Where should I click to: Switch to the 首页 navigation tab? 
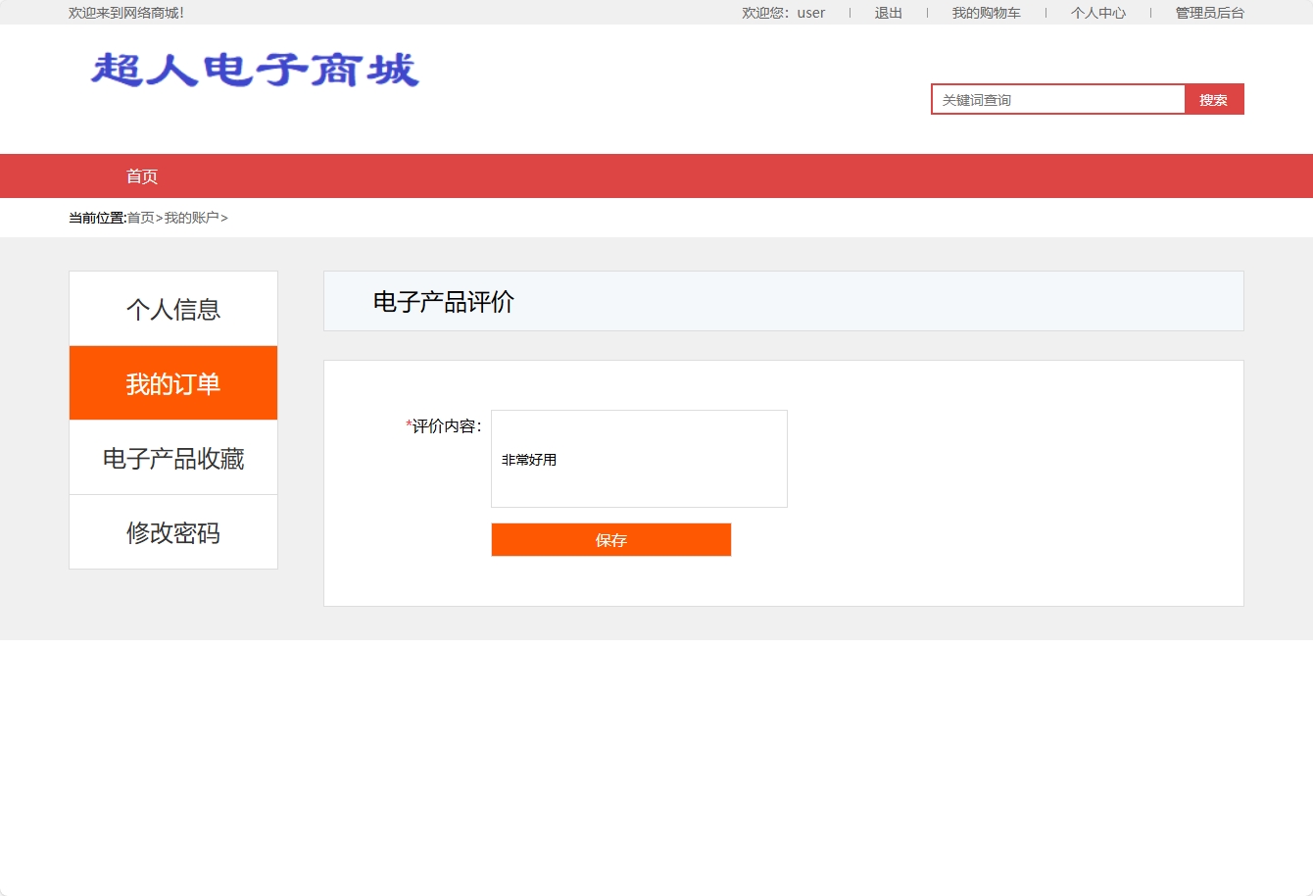pyautogui.click(x=142, y=175)
